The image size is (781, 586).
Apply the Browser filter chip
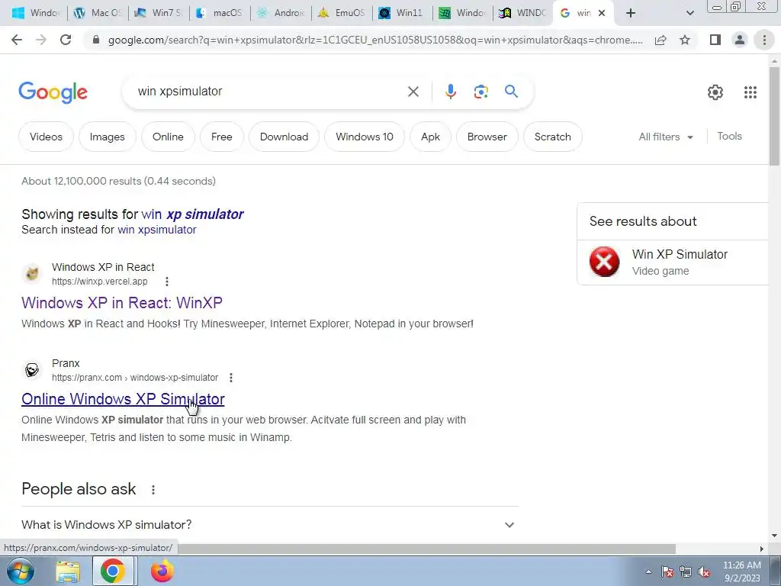tap(487, 137)
